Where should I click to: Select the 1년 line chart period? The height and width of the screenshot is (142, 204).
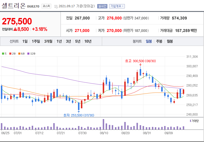59,41
